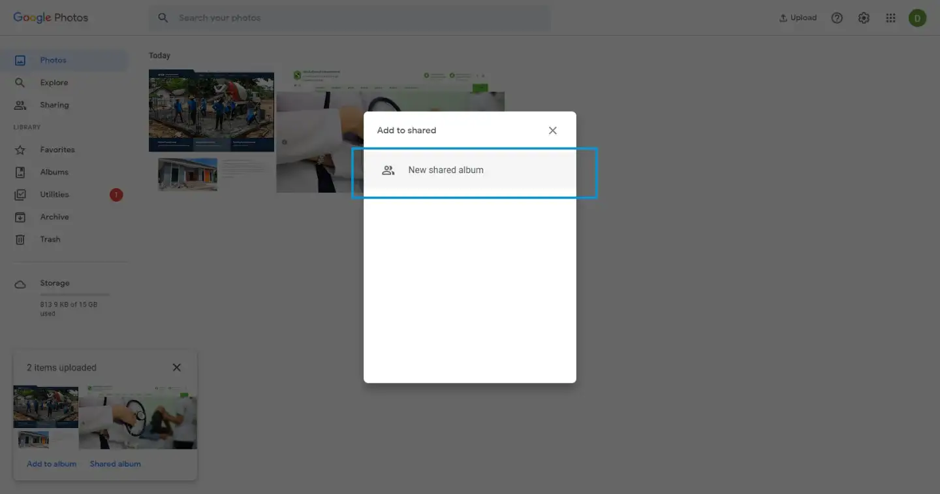
Task: Open Albums in the sidebar
Action: [54, 173]
